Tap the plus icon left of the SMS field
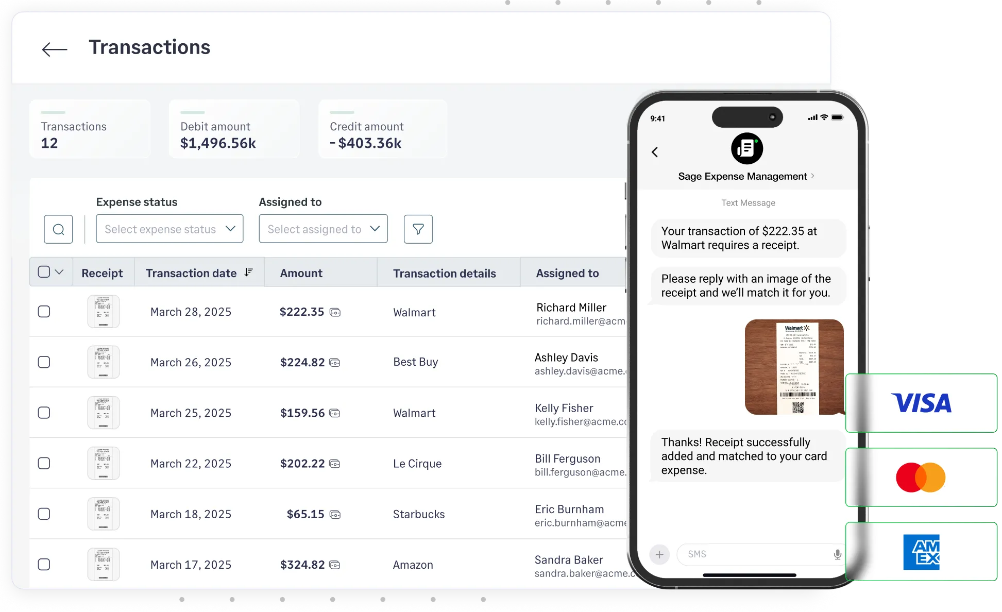 [659, 554]
